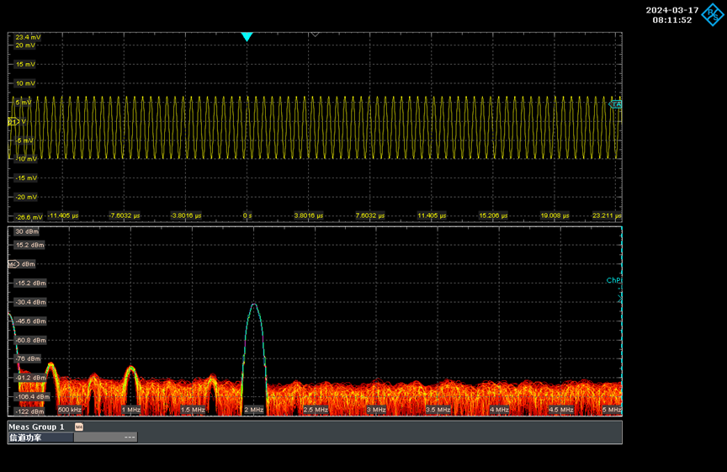Click the 2 MHz frequency axis label
727x472 pixels.
tap(254, 410)
